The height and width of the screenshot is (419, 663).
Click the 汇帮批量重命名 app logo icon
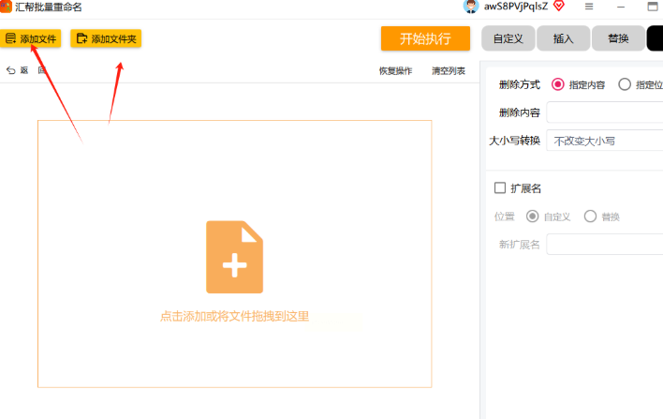click(7, 7)
